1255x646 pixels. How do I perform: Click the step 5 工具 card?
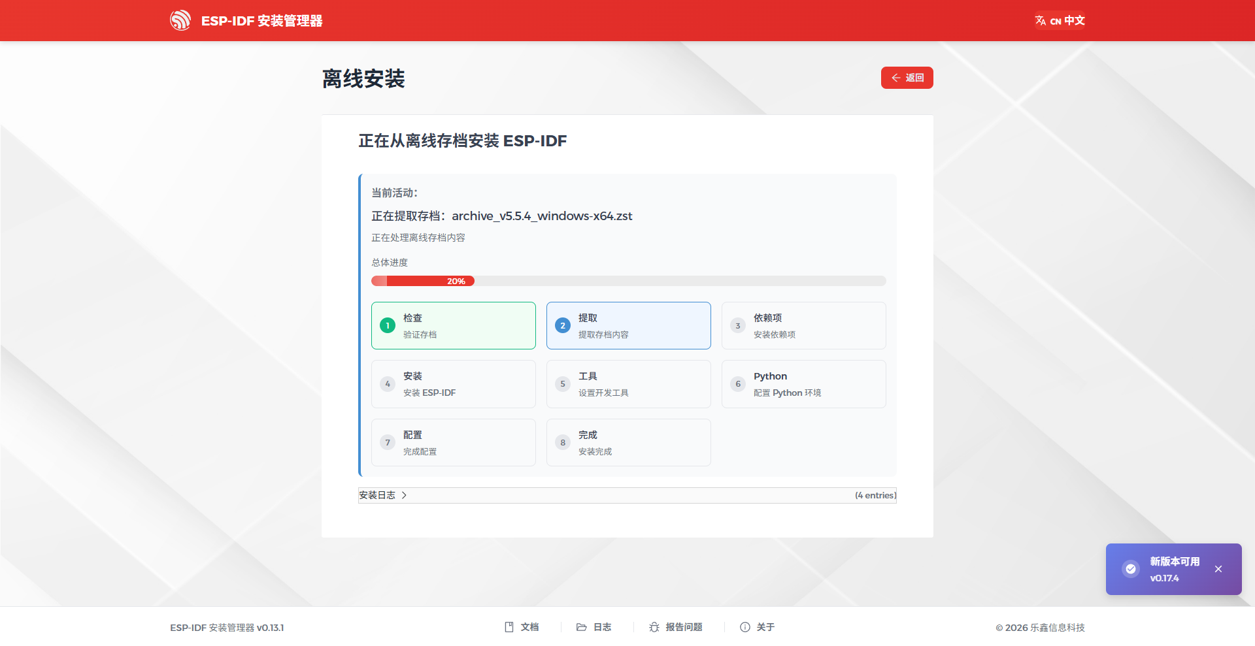(x=629, y=384)
